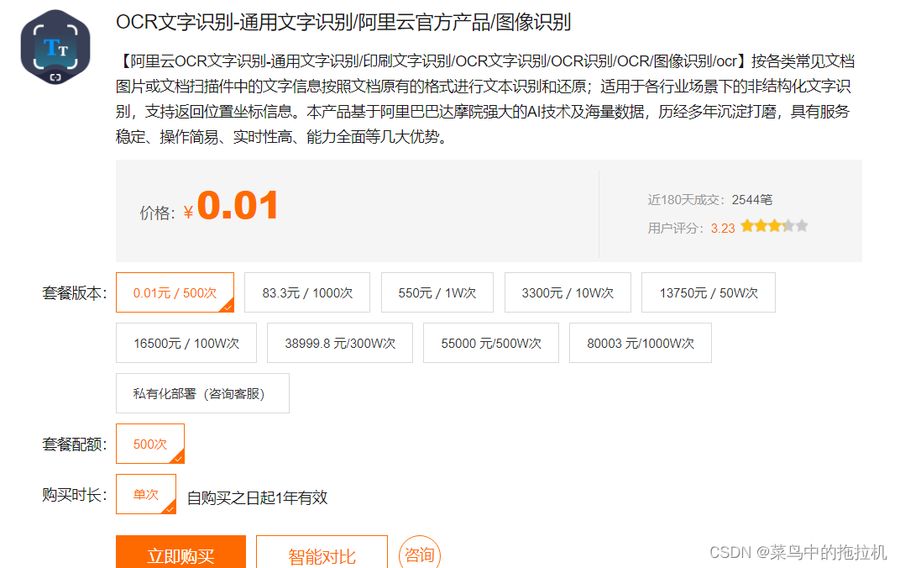This screenshot has height=568, width=900.
Task: Click the round 咨询 button
Action: (420, 554)
